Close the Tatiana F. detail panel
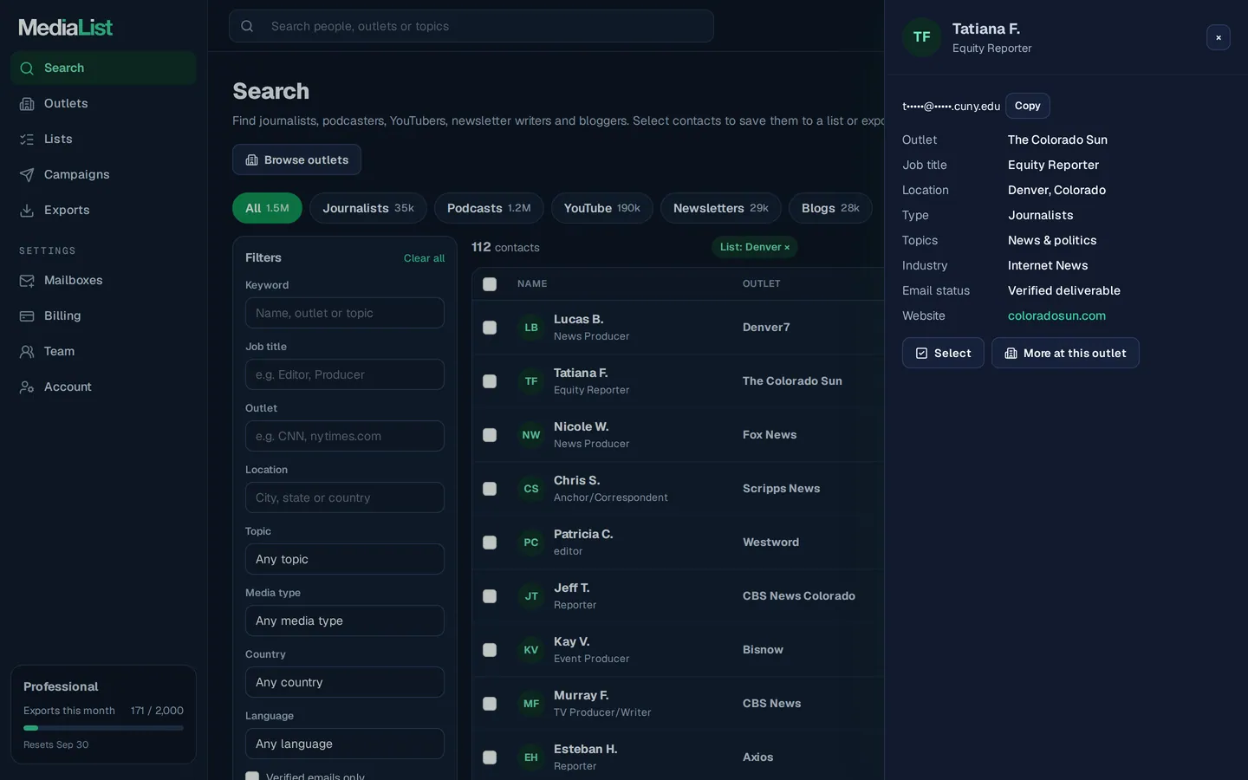The width and height of the screenshot is (1248, 780). (1219, 37)
